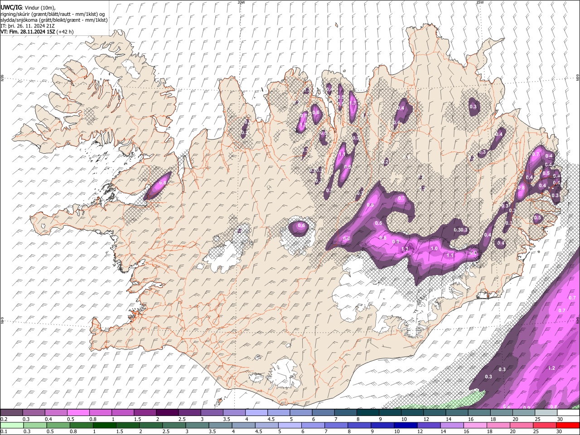Click the upper legend swatch for 6–7 mm
Viewport: 580px width, 435px height.
pyautogui.click(x=323, y=413)
